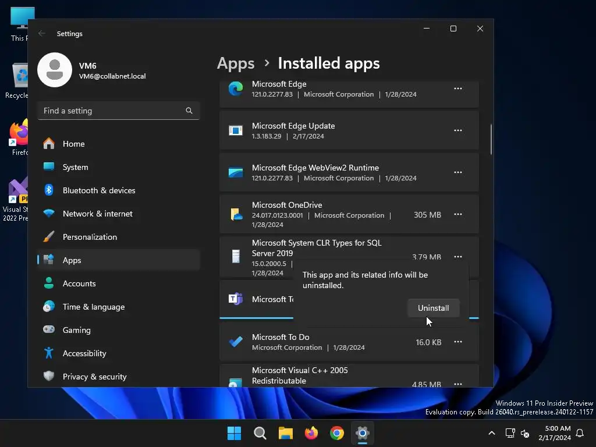This screenshot has width=596, height=447.
Task: Open Accessibility settings
Action: pos(119,353)
